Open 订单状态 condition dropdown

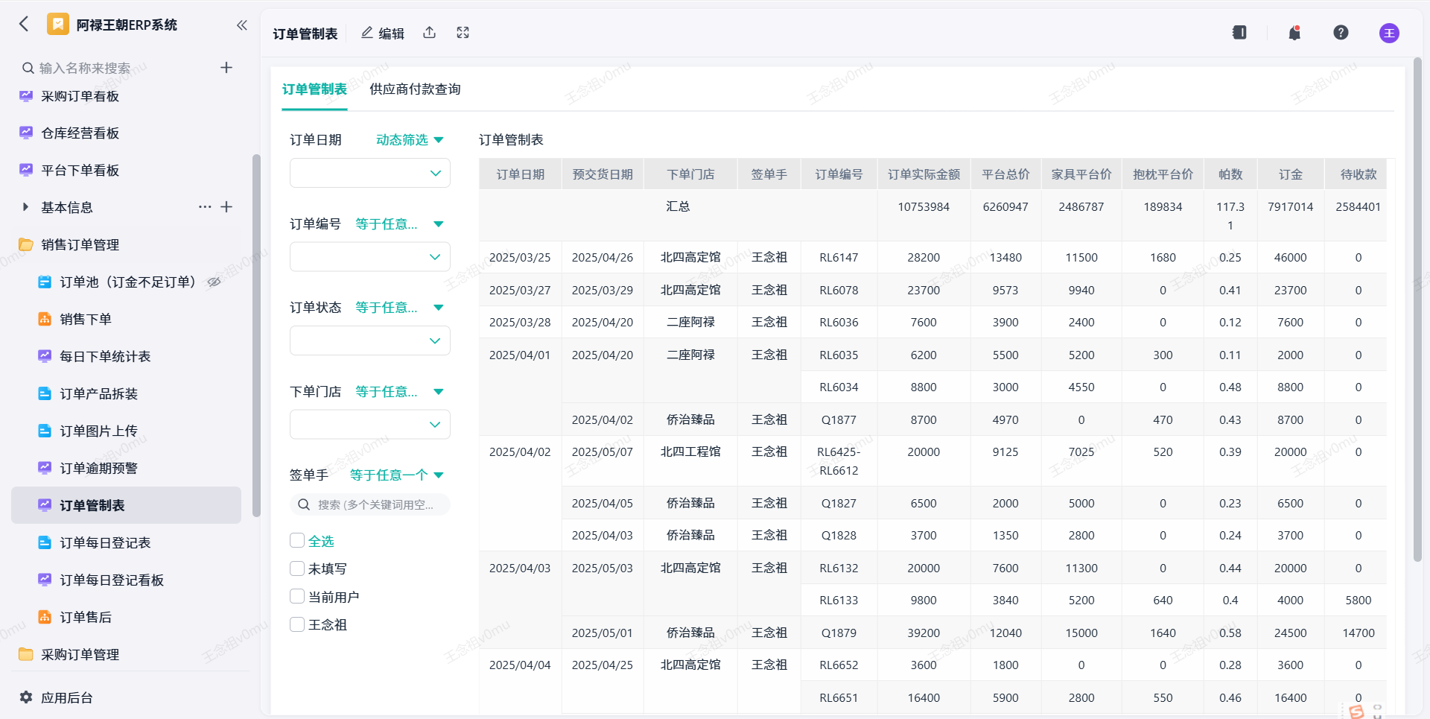click(x=399, y=307)
